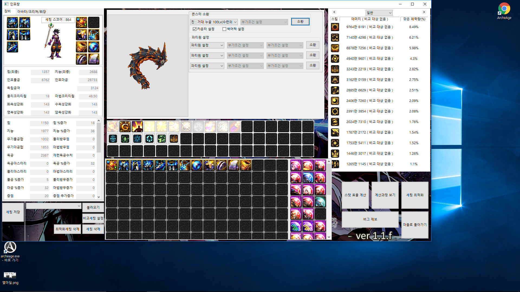Screen dimensions: 520x292
Task: Click skill icon beside 7140만 4298 damage
Action: pos(335,38)
